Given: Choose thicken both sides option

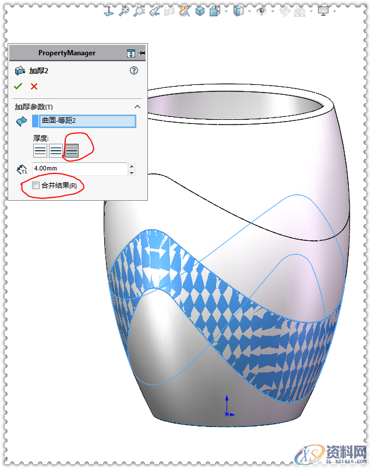Looking at the screenshot, I should coord(56,151).
